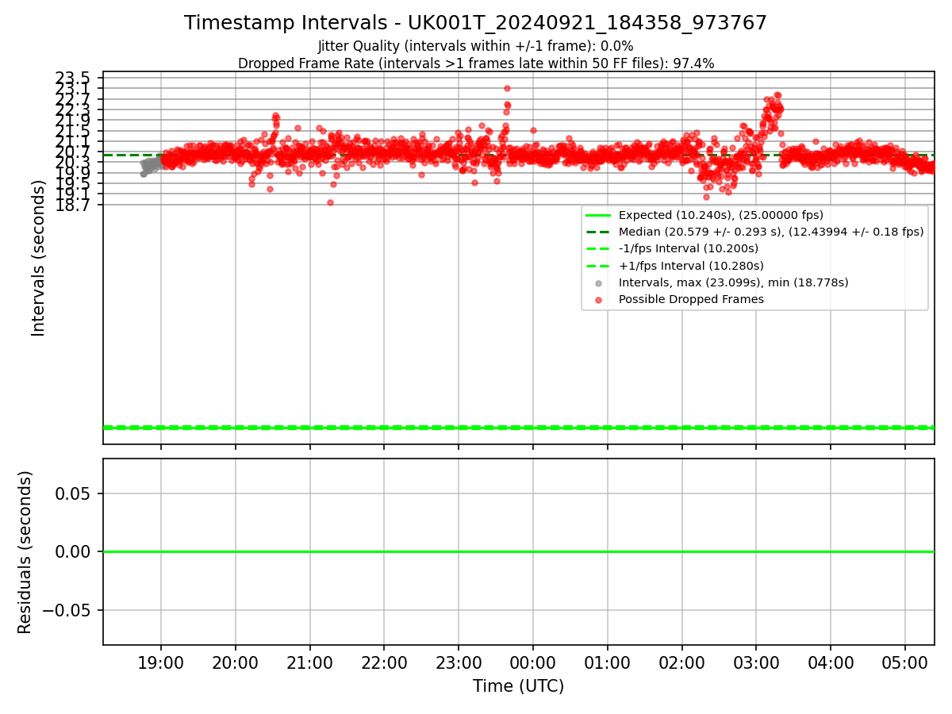Click the 04:00 x-axis tick label
Viewport: 952px width, 714px height.
point(831,662)
